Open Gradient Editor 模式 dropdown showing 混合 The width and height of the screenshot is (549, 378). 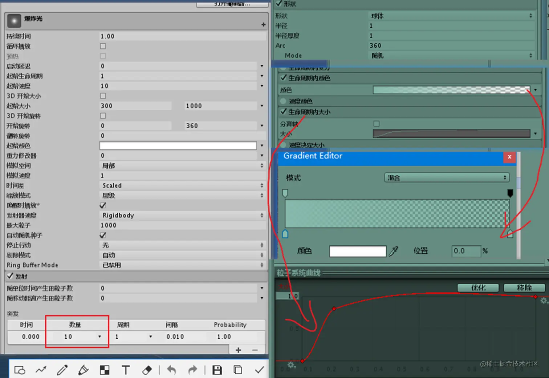point(447,177)
